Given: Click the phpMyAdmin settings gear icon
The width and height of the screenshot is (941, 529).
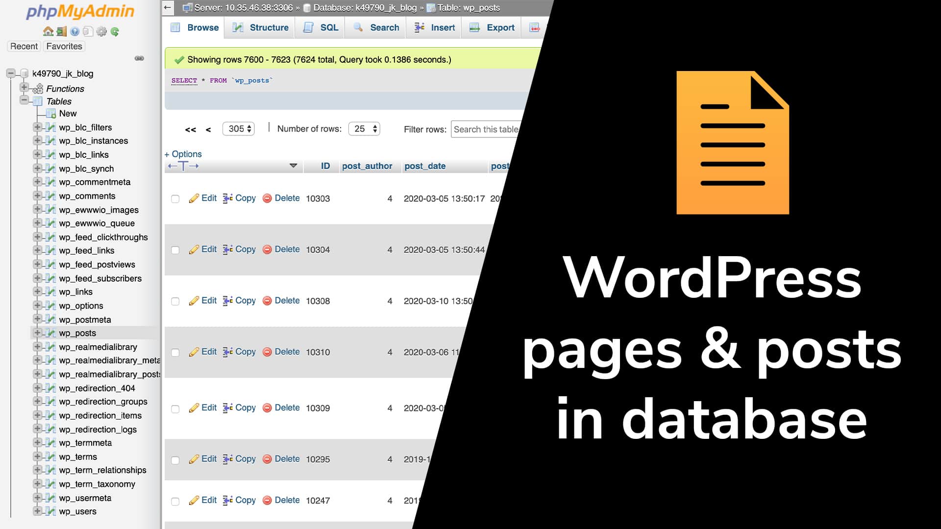Looking at the screenshot, I should pyautogui.click(x=101, y=31).
